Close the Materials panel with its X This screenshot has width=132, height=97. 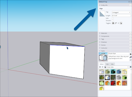[x=130, y=33]
